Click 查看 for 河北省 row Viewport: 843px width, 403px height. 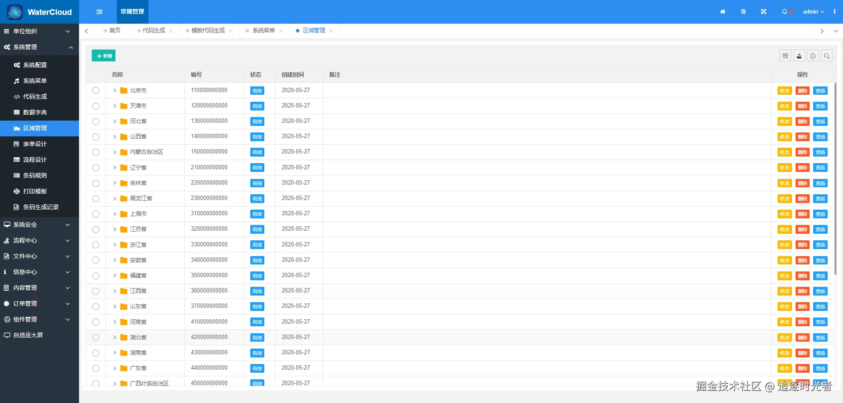[820, 121]
